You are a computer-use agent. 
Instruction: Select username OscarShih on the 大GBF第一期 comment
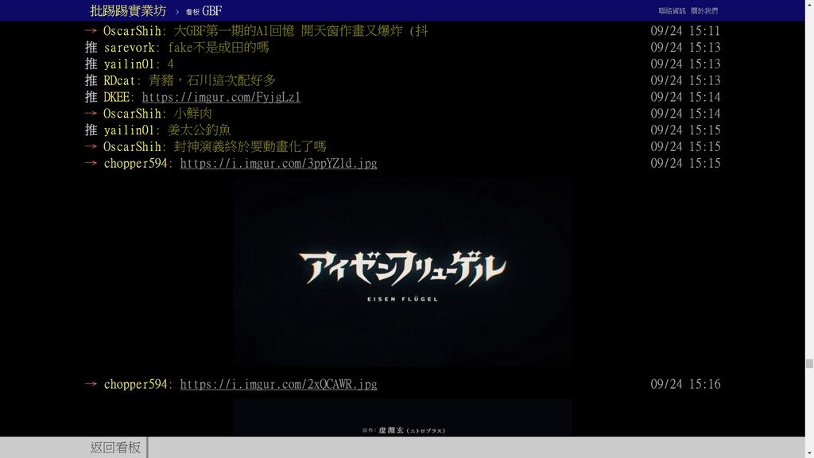[x=132, y=31]
